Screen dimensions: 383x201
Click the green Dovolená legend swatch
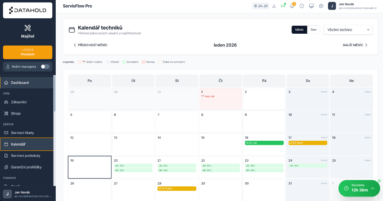(x=124, y=62)
